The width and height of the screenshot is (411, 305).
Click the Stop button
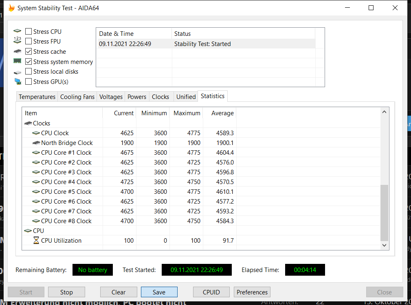(66, 292)
